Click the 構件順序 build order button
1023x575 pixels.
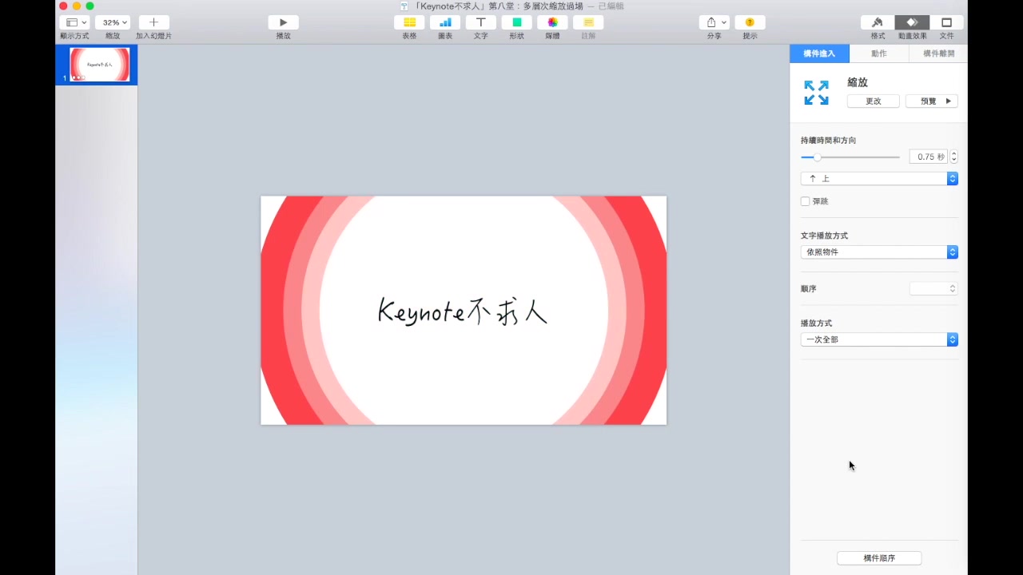pyautogui.click(x=879, y=557)
